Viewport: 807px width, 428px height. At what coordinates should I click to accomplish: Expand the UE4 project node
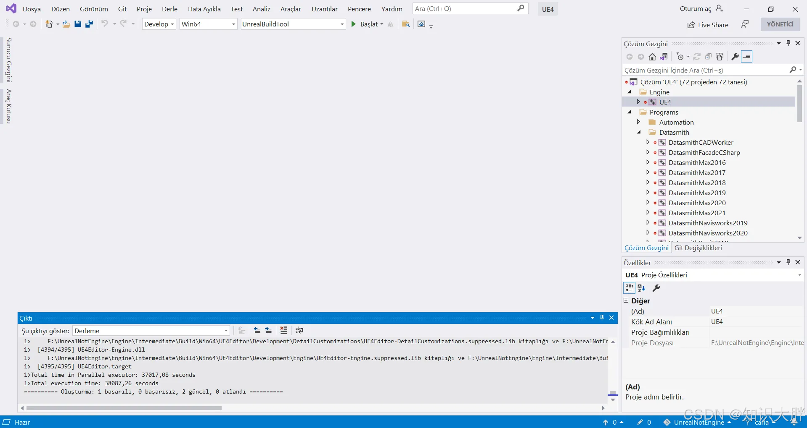[638, 102]
